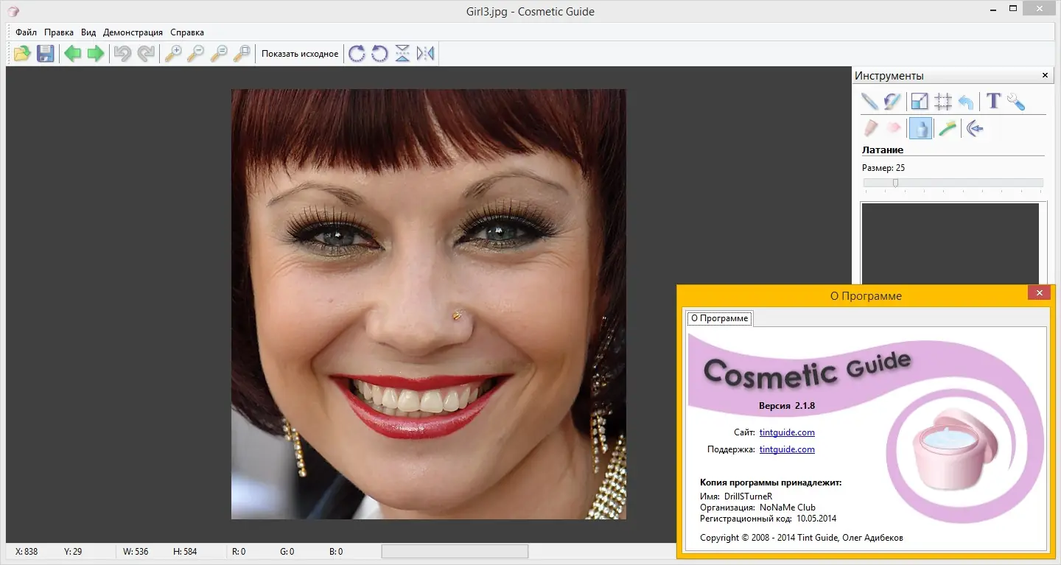The width and height of the screenshot is (1061, 565).
Task: Select the scalpel tool in Инструменты panel
Action: [869, 101]
